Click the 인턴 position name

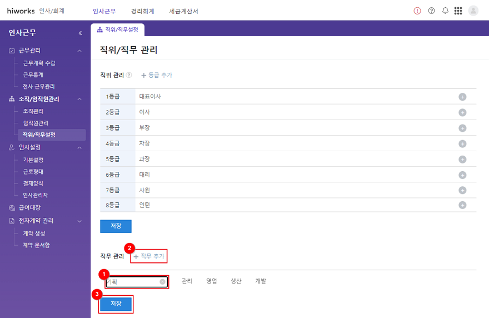tap(144, 205)
